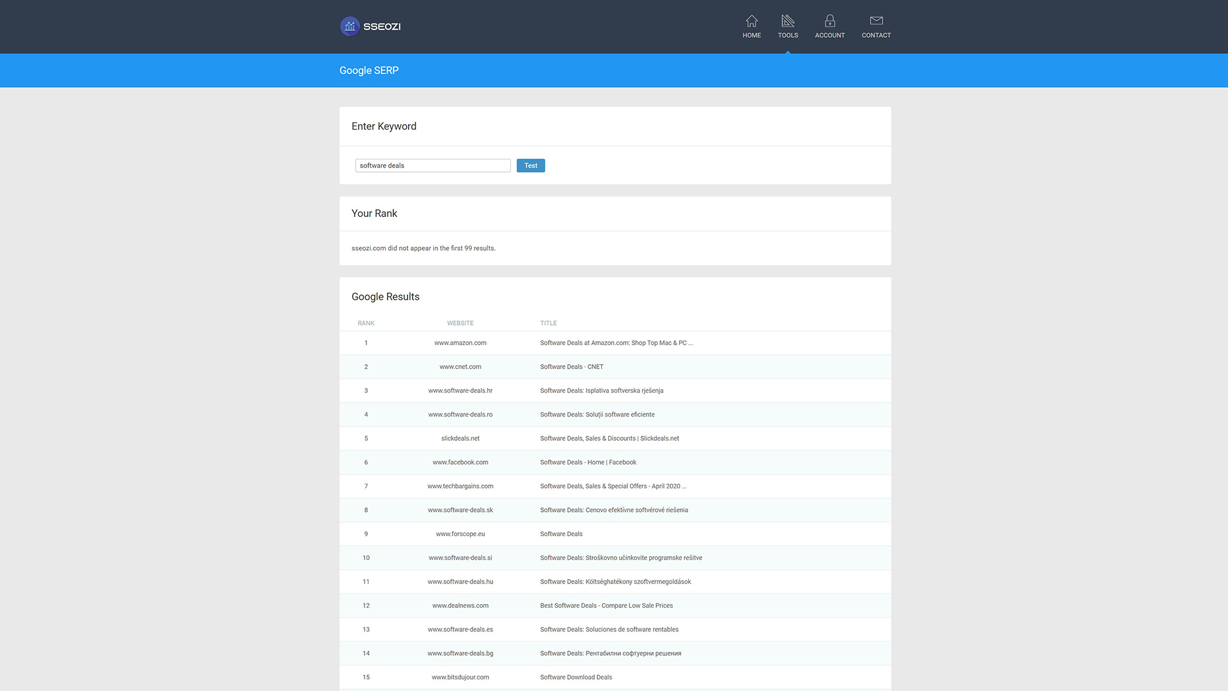
Task: Click title 'Software Deals, Sales & Discounts | Slickdeals.net'
Action: (x=610, y=438)
